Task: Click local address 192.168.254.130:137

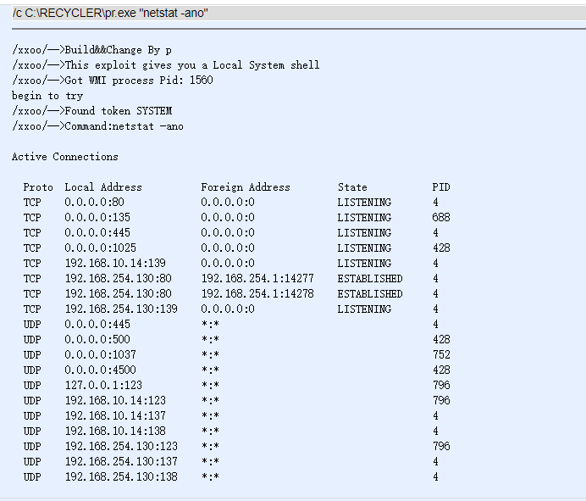Action: pyautogui.click(x=121, y=462)
